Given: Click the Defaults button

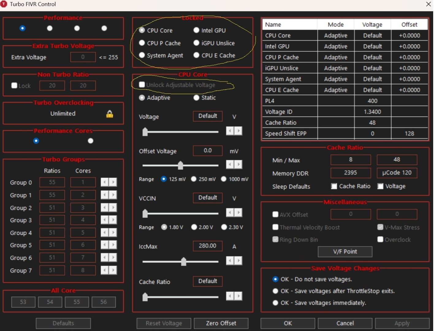Looking at the screenshot, I should pos(63,323).
